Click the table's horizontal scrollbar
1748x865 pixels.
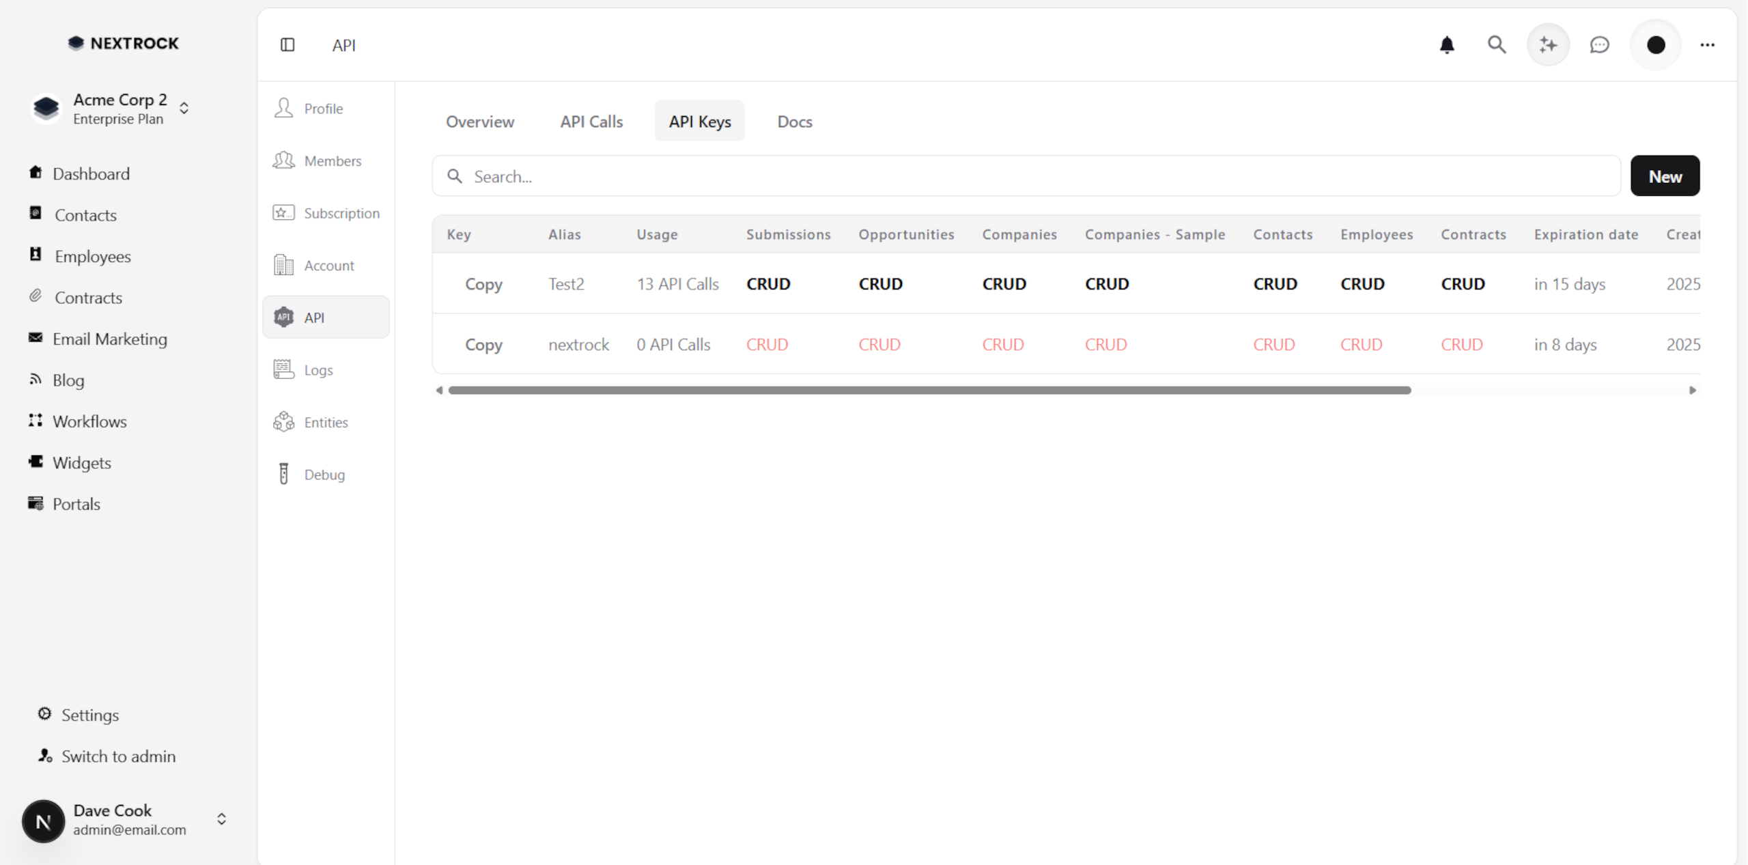[x=929, y=391]
